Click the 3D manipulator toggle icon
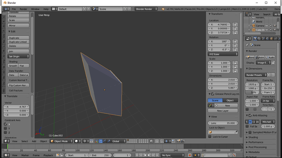The image size is (282, 158). (x=96, y=141)
